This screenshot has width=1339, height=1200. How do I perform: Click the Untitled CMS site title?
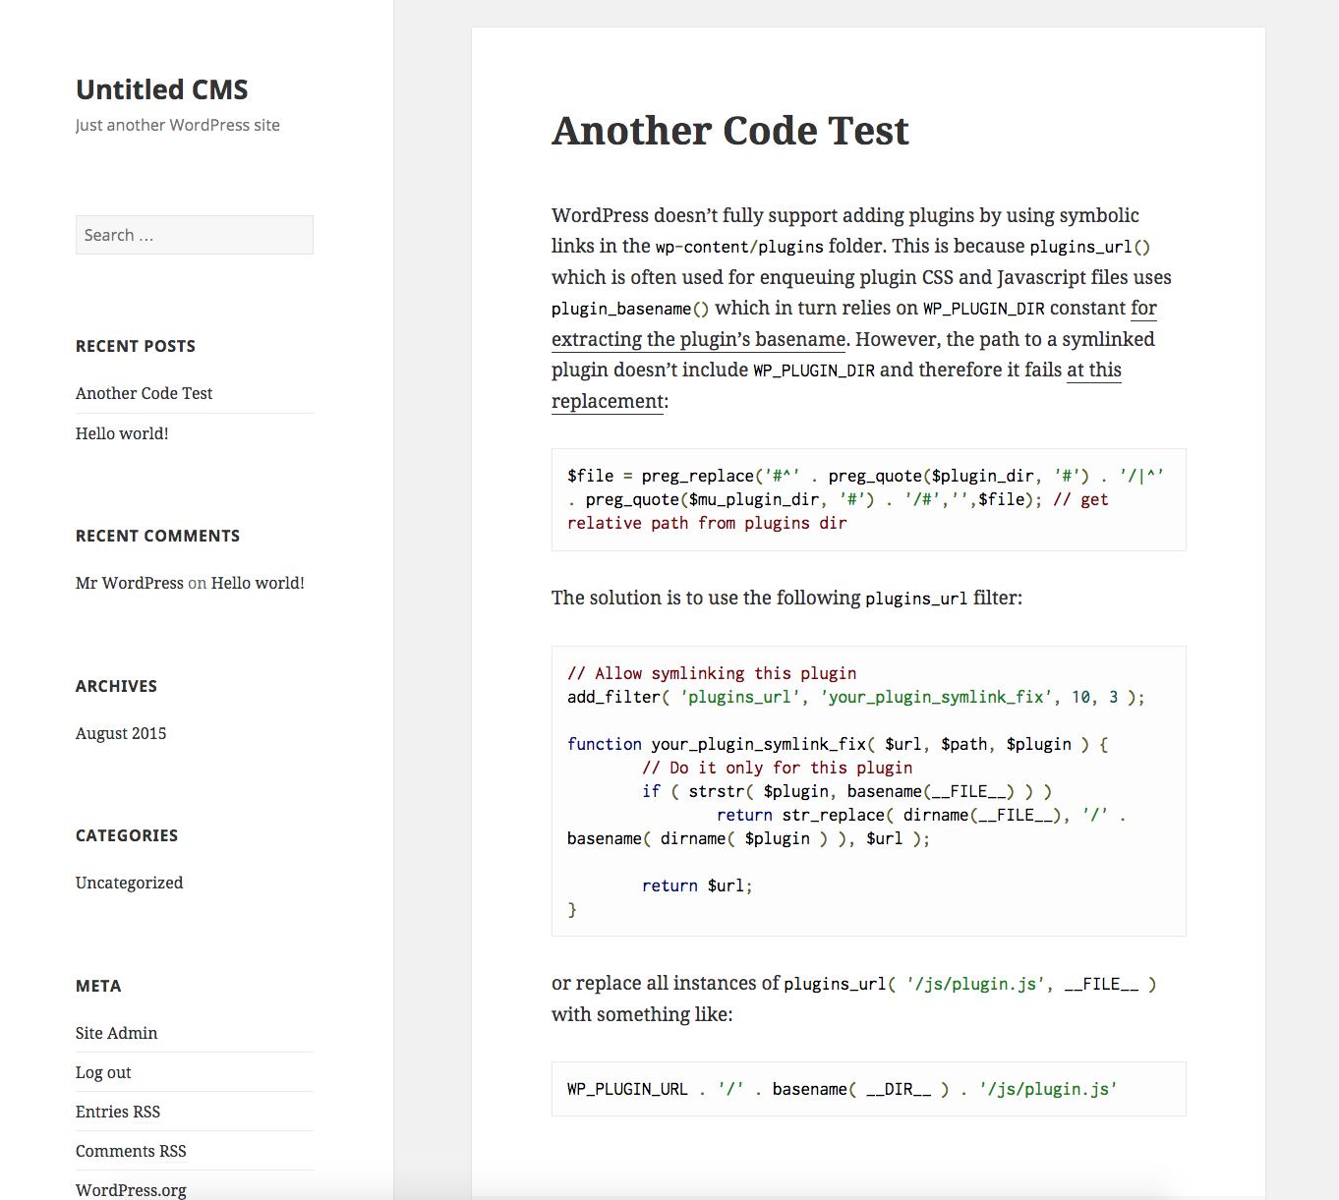pyautogui.click(x=161, y=89)
